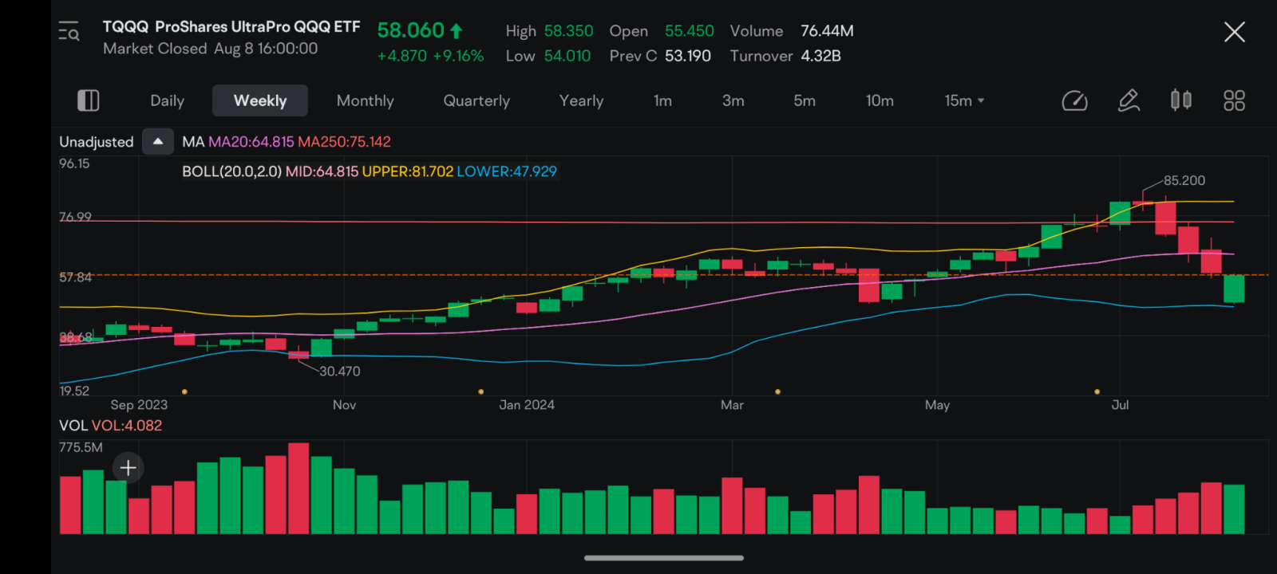1277x574 pixels.
Task: Click the Prev C 53.190 value
Action: pos(660,56)
